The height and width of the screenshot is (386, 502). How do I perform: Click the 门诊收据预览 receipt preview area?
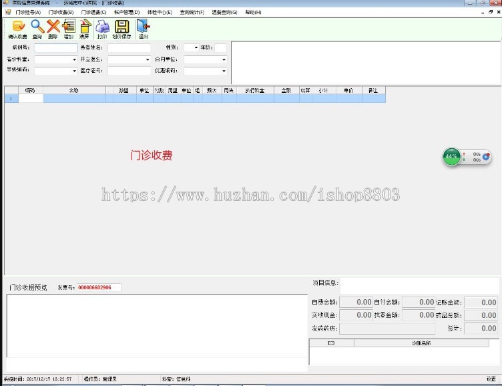pos(157,326)
